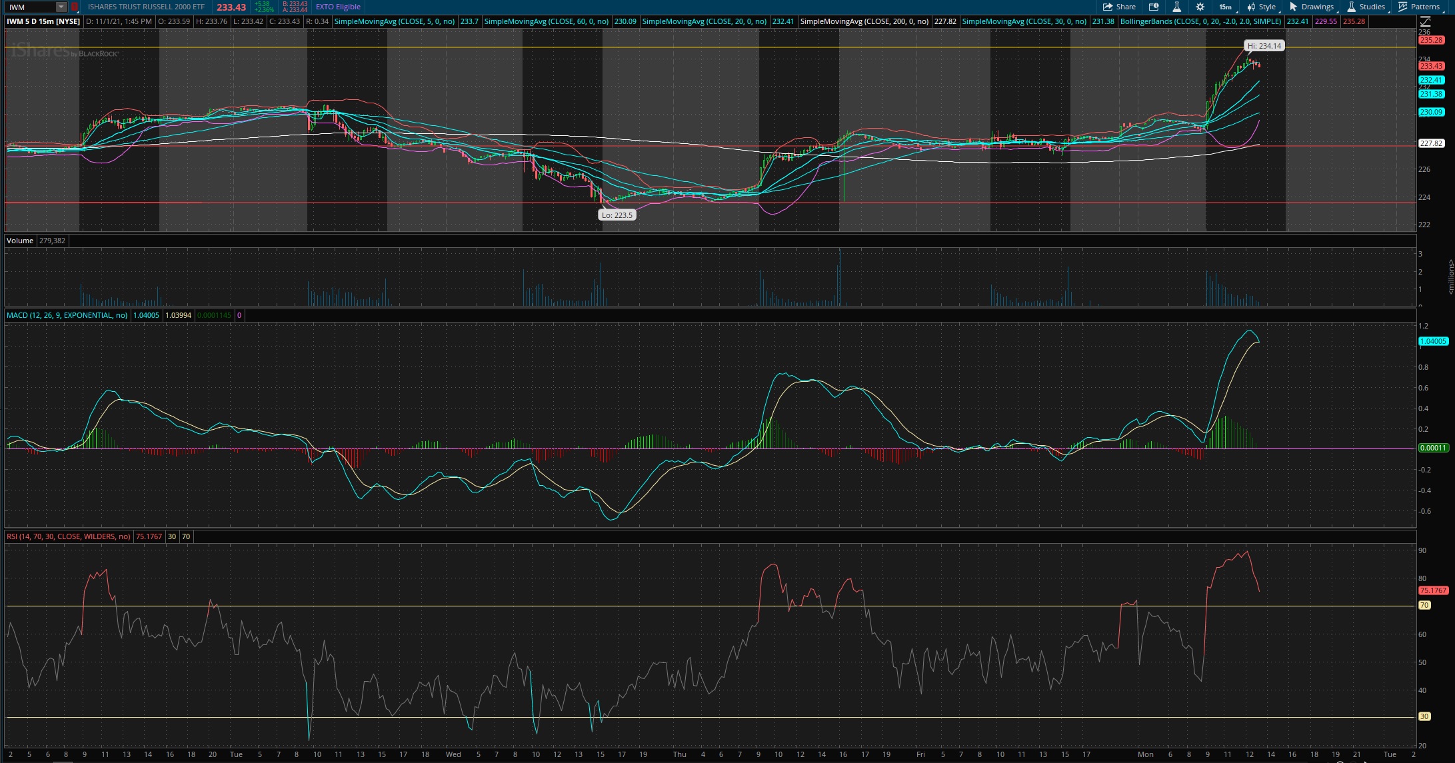The width and height of the screenshot is (1455, 763).
Task: Click the Mon date label on time axis
Action: [x=1145, y=754]
